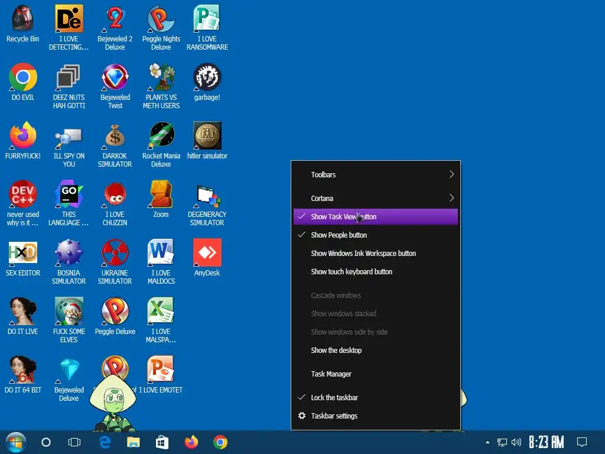
Task: Select the UKRAINE SIMULATOR radiation icon
Action: coord(115,253)
